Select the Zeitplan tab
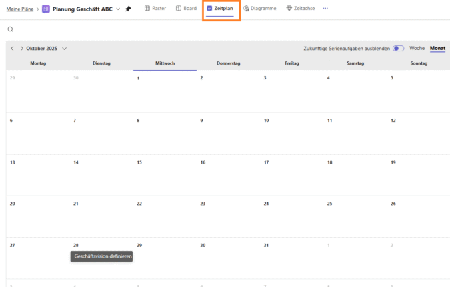Screen dimensions: 450x287 (220, 8)
